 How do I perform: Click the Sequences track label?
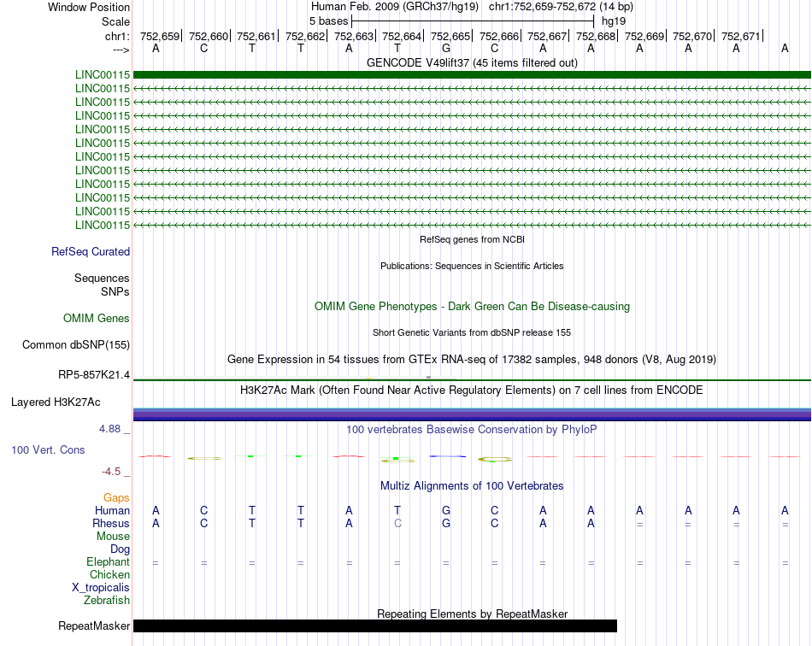point(102,278)
